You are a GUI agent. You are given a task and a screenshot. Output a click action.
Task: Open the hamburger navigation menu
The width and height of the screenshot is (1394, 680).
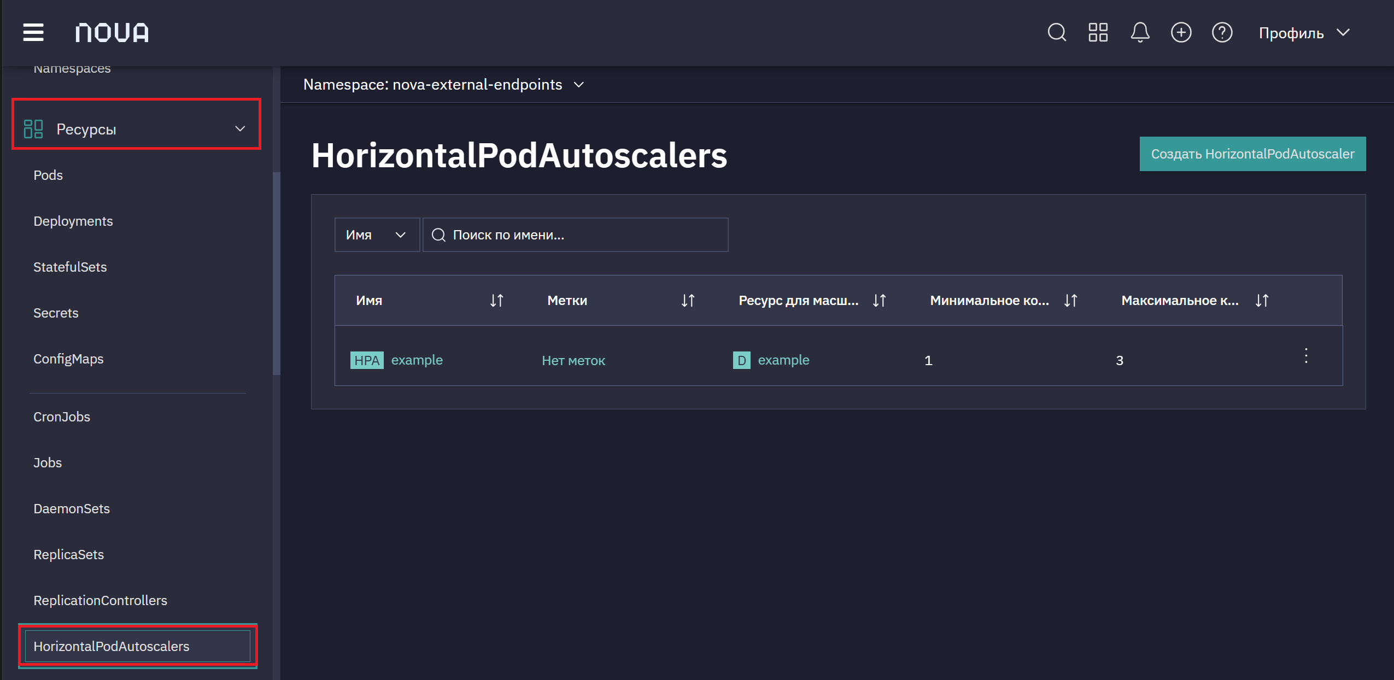(x=33, y=32)
